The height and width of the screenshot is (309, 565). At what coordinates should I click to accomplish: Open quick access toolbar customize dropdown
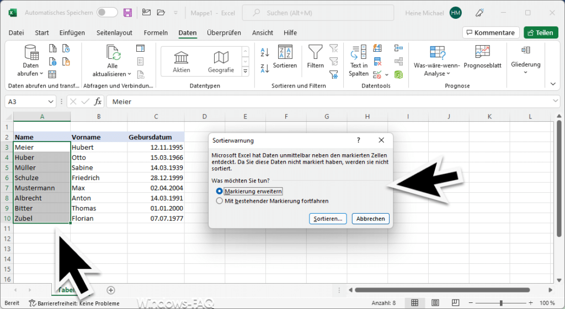[175, 13]
